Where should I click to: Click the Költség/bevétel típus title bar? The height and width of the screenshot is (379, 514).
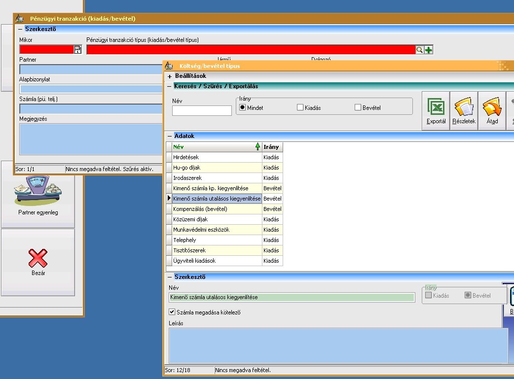[x=338, y=66]
